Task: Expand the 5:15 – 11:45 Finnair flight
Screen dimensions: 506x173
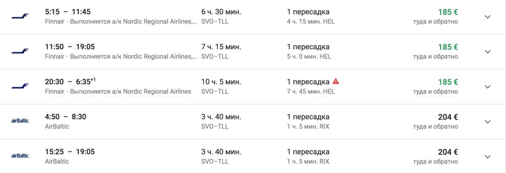Action: tap(488, 17)
